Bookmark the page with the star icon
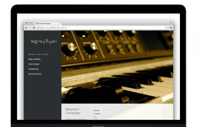Screen dimensions: 197x127 [166, 28]
